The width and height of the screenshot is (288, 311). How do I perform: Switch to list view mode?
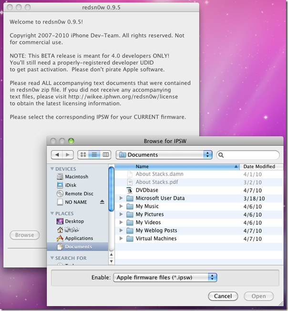click(94, 155)
